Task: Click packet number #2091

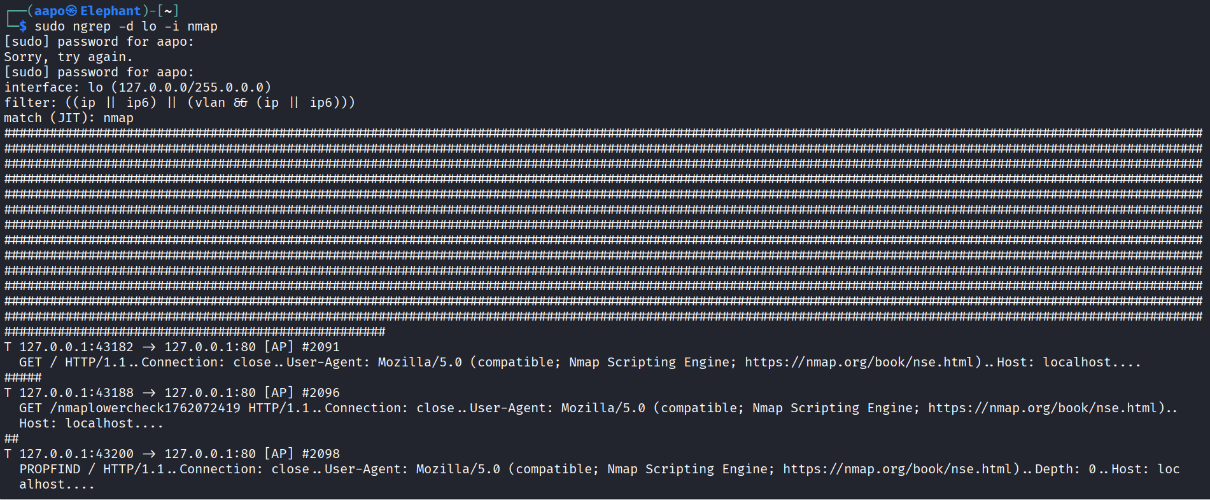Action: coord(321,347)
